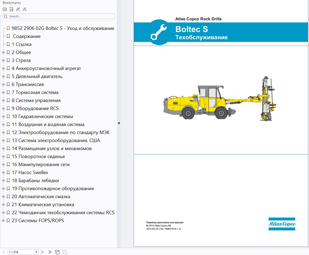Expand 8 Система управления

[3, 101]
